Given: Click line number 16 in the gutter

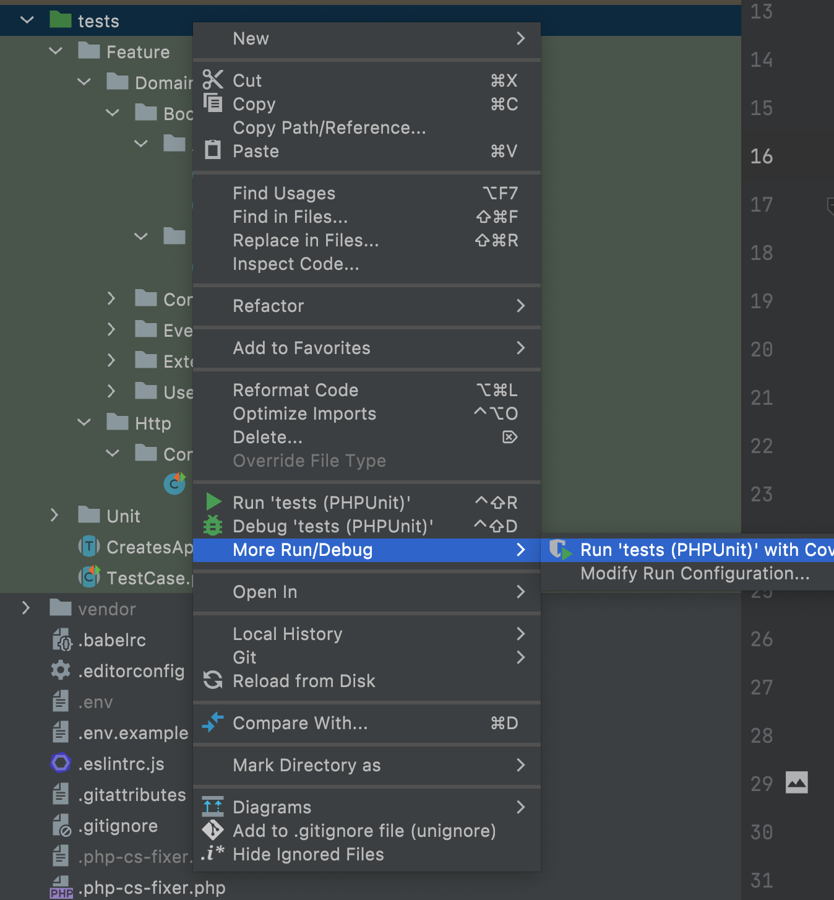Looking at the screenshot, I should tap(761, 156).
